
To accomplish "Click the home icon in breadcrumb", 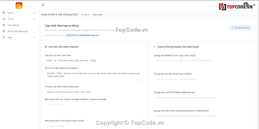I will click(x=82, y=14).
